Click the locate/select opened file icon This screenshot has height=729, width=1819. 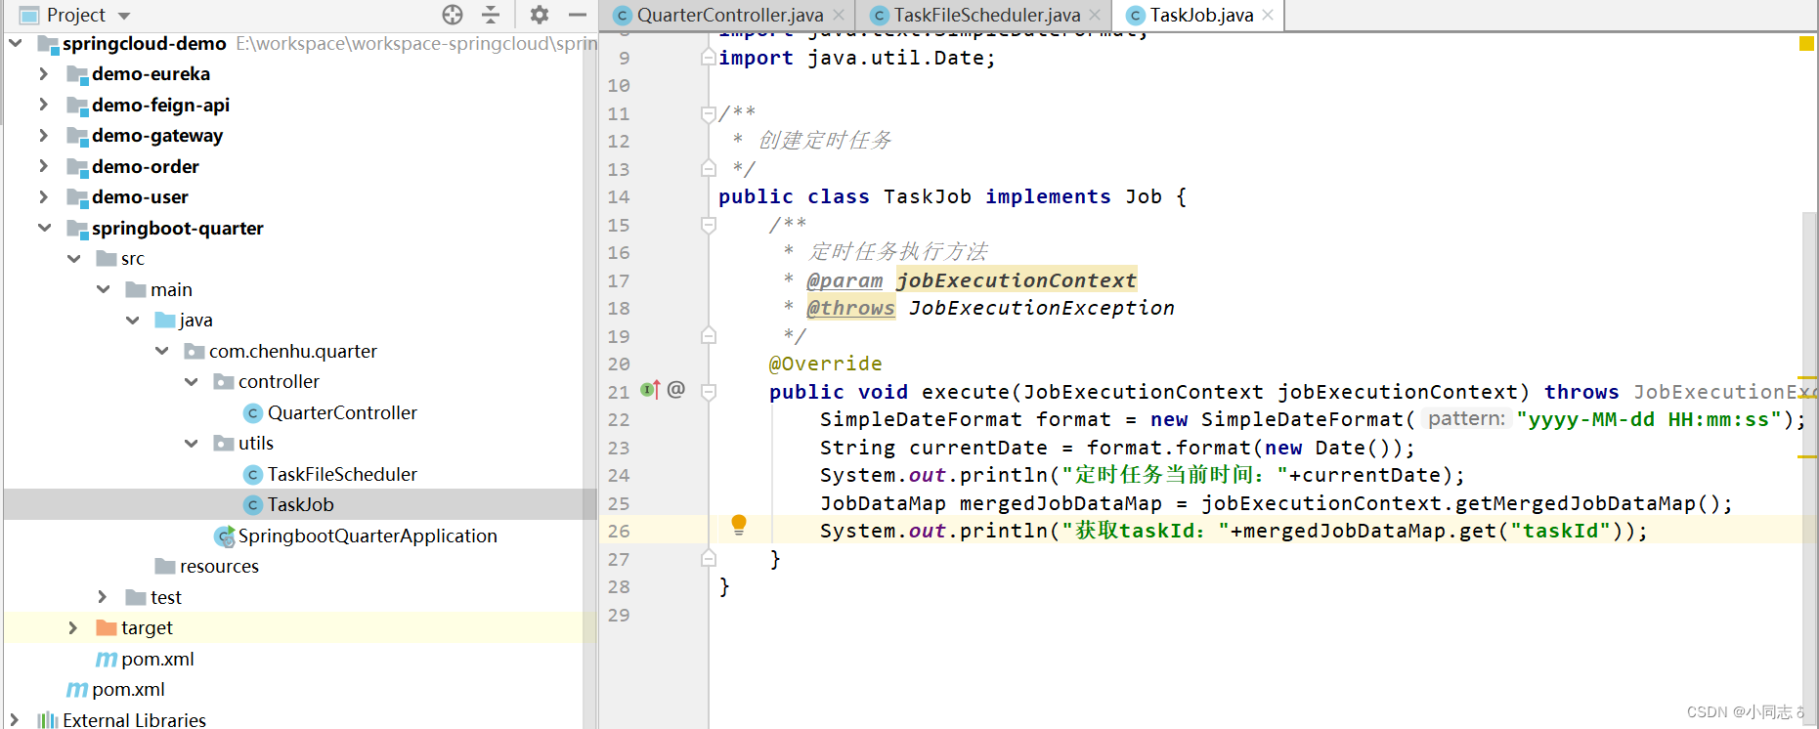452,15
